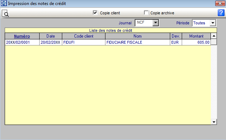Click the scrollbar up arrow
The image size is (226, 140).
[214, 36]
